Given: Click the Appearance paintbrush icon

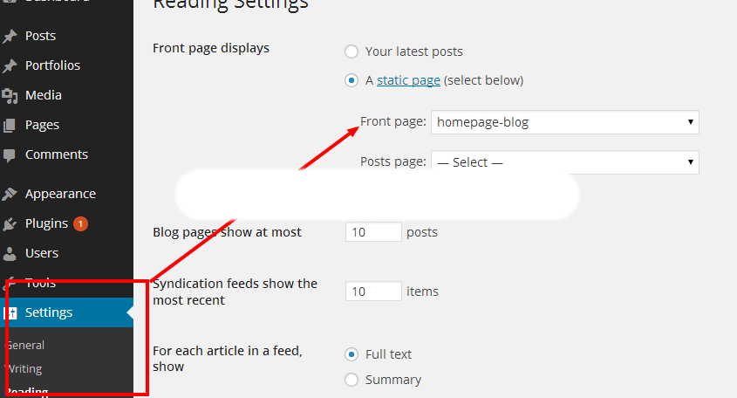Looking at the screenshot, I should (10, 195).
